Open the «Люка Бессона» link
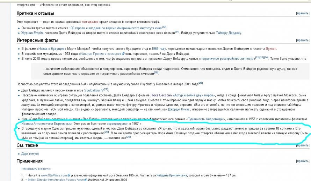 click(161, 95)
